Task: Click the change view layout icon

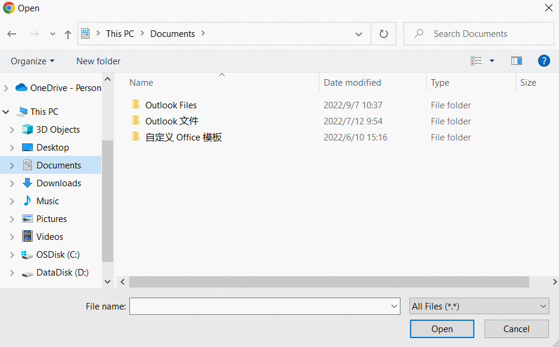Action: point(476,61)
